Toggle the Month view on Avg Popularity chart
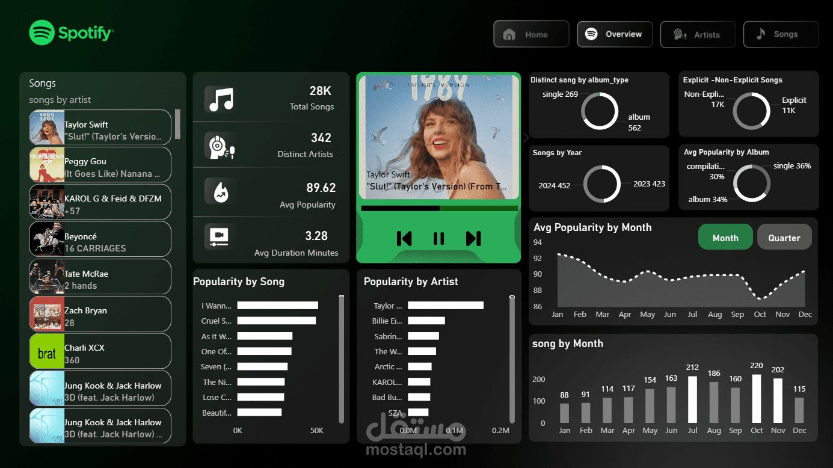 tap(725, 237)
